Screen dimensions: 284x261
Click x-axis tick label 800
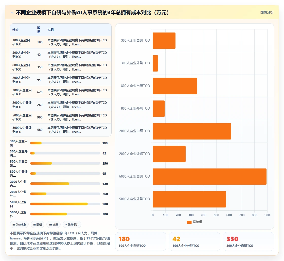(255, 215)
